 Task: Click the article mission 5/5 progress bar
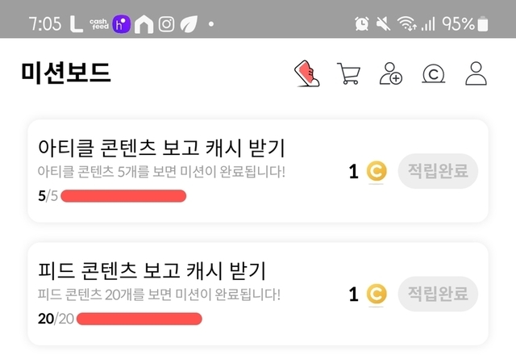[x=123, y=196]
